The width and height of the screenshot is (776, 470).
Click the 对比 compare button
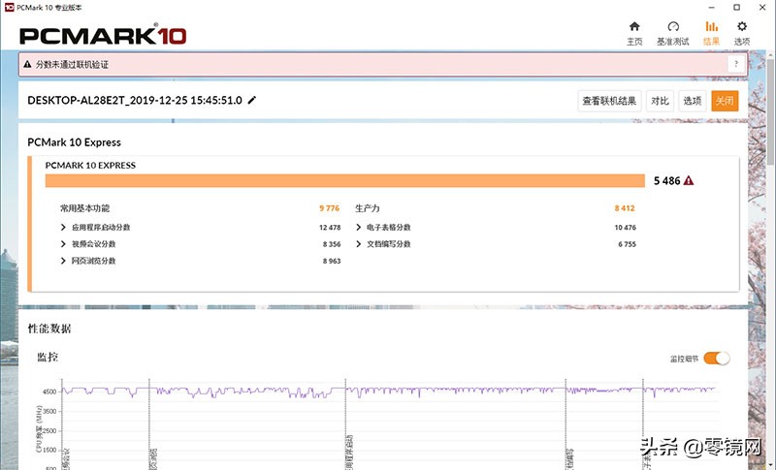[660, 101]
